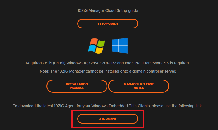Click the classic four-color Windows flag logo
The image size is (218, 130).
coord(96,45)
